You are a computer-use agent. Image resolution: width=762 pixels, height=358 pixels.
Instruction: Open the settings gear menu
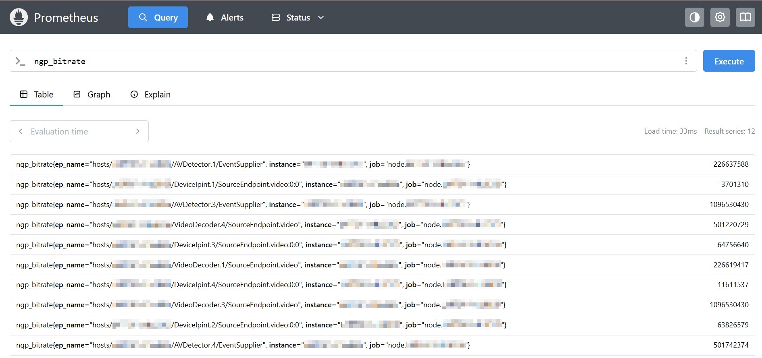[720, 17]
